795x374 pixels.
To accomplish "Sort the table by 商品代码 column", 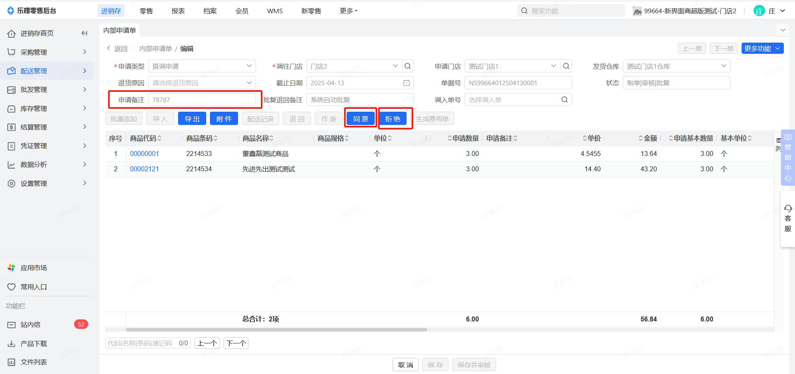I will coord(159,139).
